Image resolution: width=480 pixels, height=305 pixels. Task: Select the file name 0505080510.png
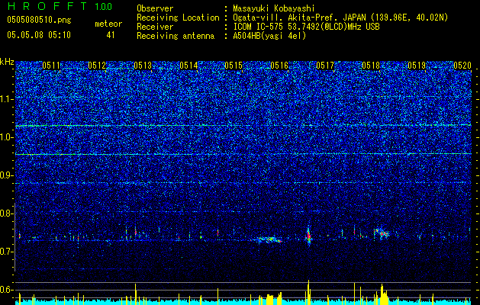[x=39, y=20]
